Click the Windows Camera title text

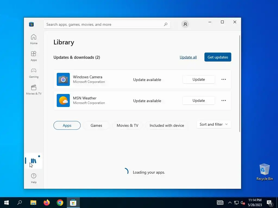click(x=88, y=77)
